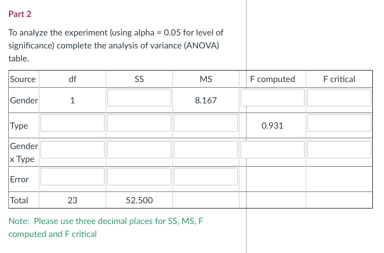Select the Source column header cell

point(23,79)
